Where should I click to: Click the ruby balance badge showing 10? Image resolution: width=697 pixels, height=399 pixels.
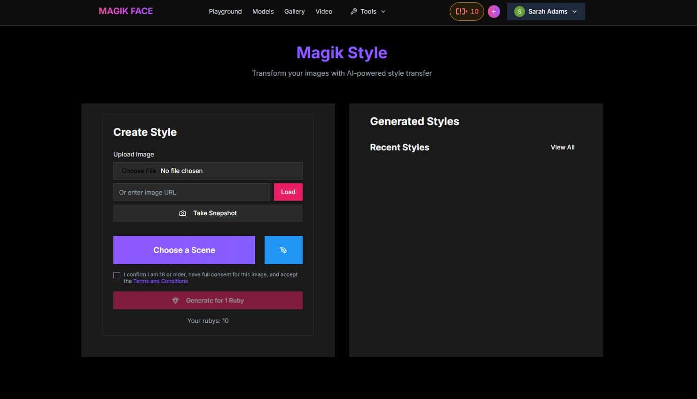click(x=467, y=11)
